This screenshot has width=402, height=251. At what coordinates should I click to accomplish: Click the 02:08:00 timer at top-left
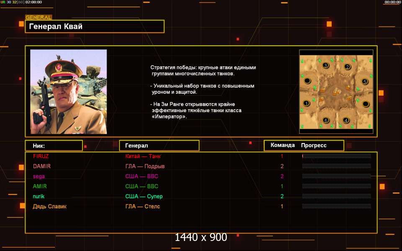[33, 2]
